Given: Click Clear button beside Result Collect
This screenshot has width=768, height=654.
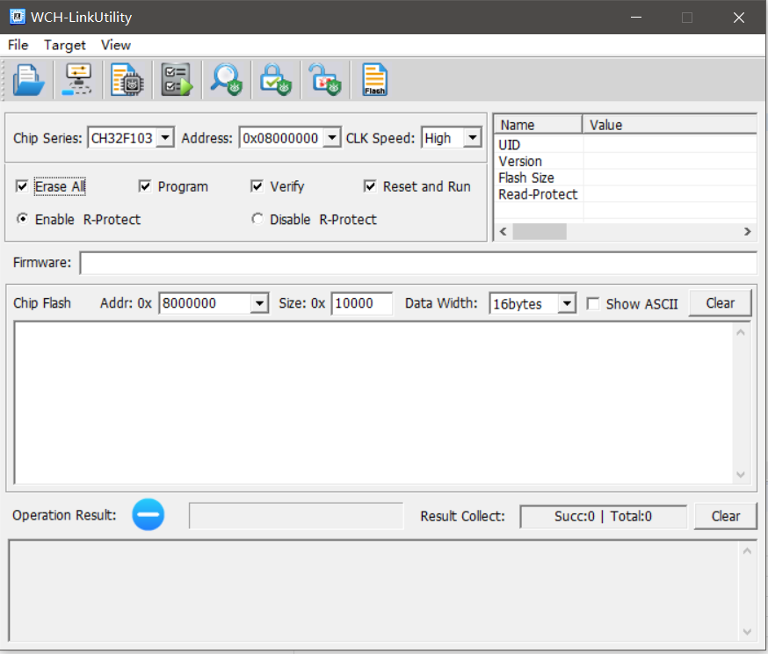Looking at the screenshot, I should pyautogui.click(x=726, y=516).
